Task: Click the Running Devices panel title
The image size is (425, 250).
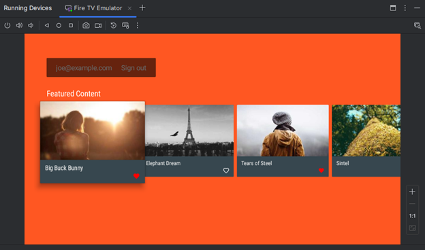Action: (x=28, y=8)
